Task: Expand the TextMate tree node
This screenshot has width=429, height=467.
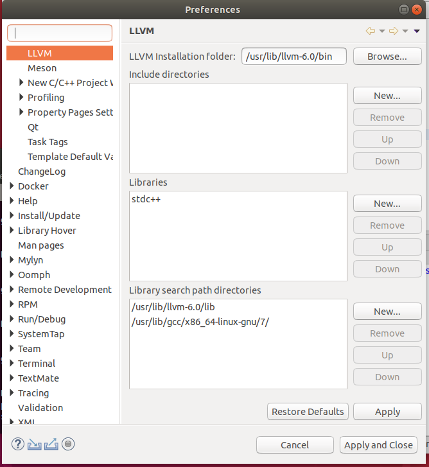Action: tap(12, 378)
